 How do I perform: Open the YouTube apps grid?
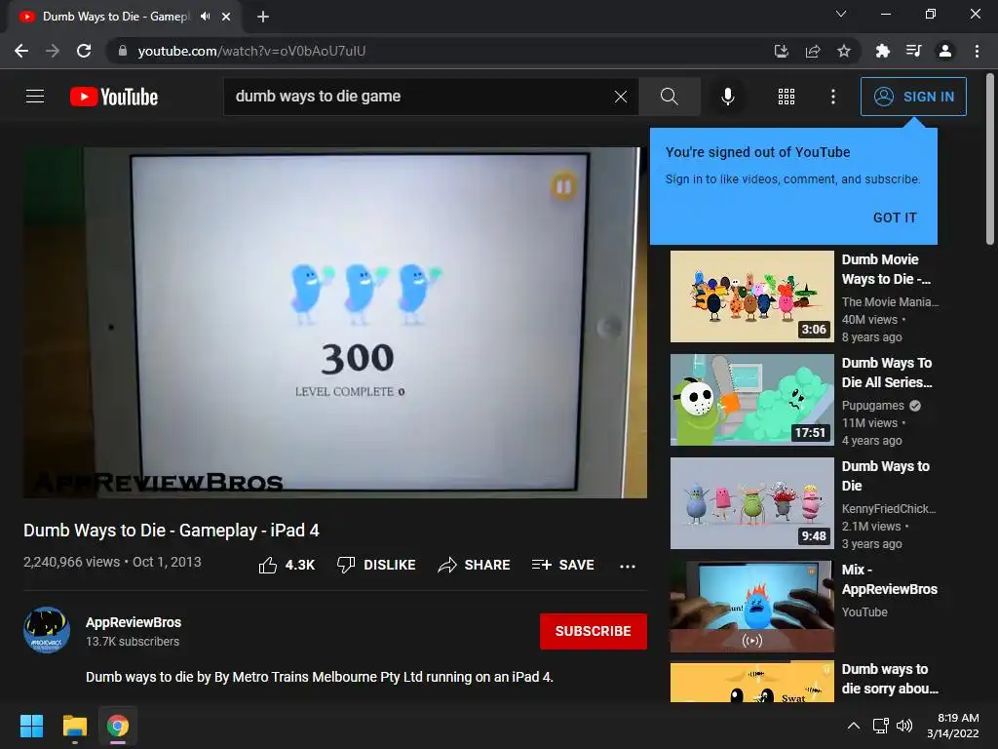click(x=787, y=97)
